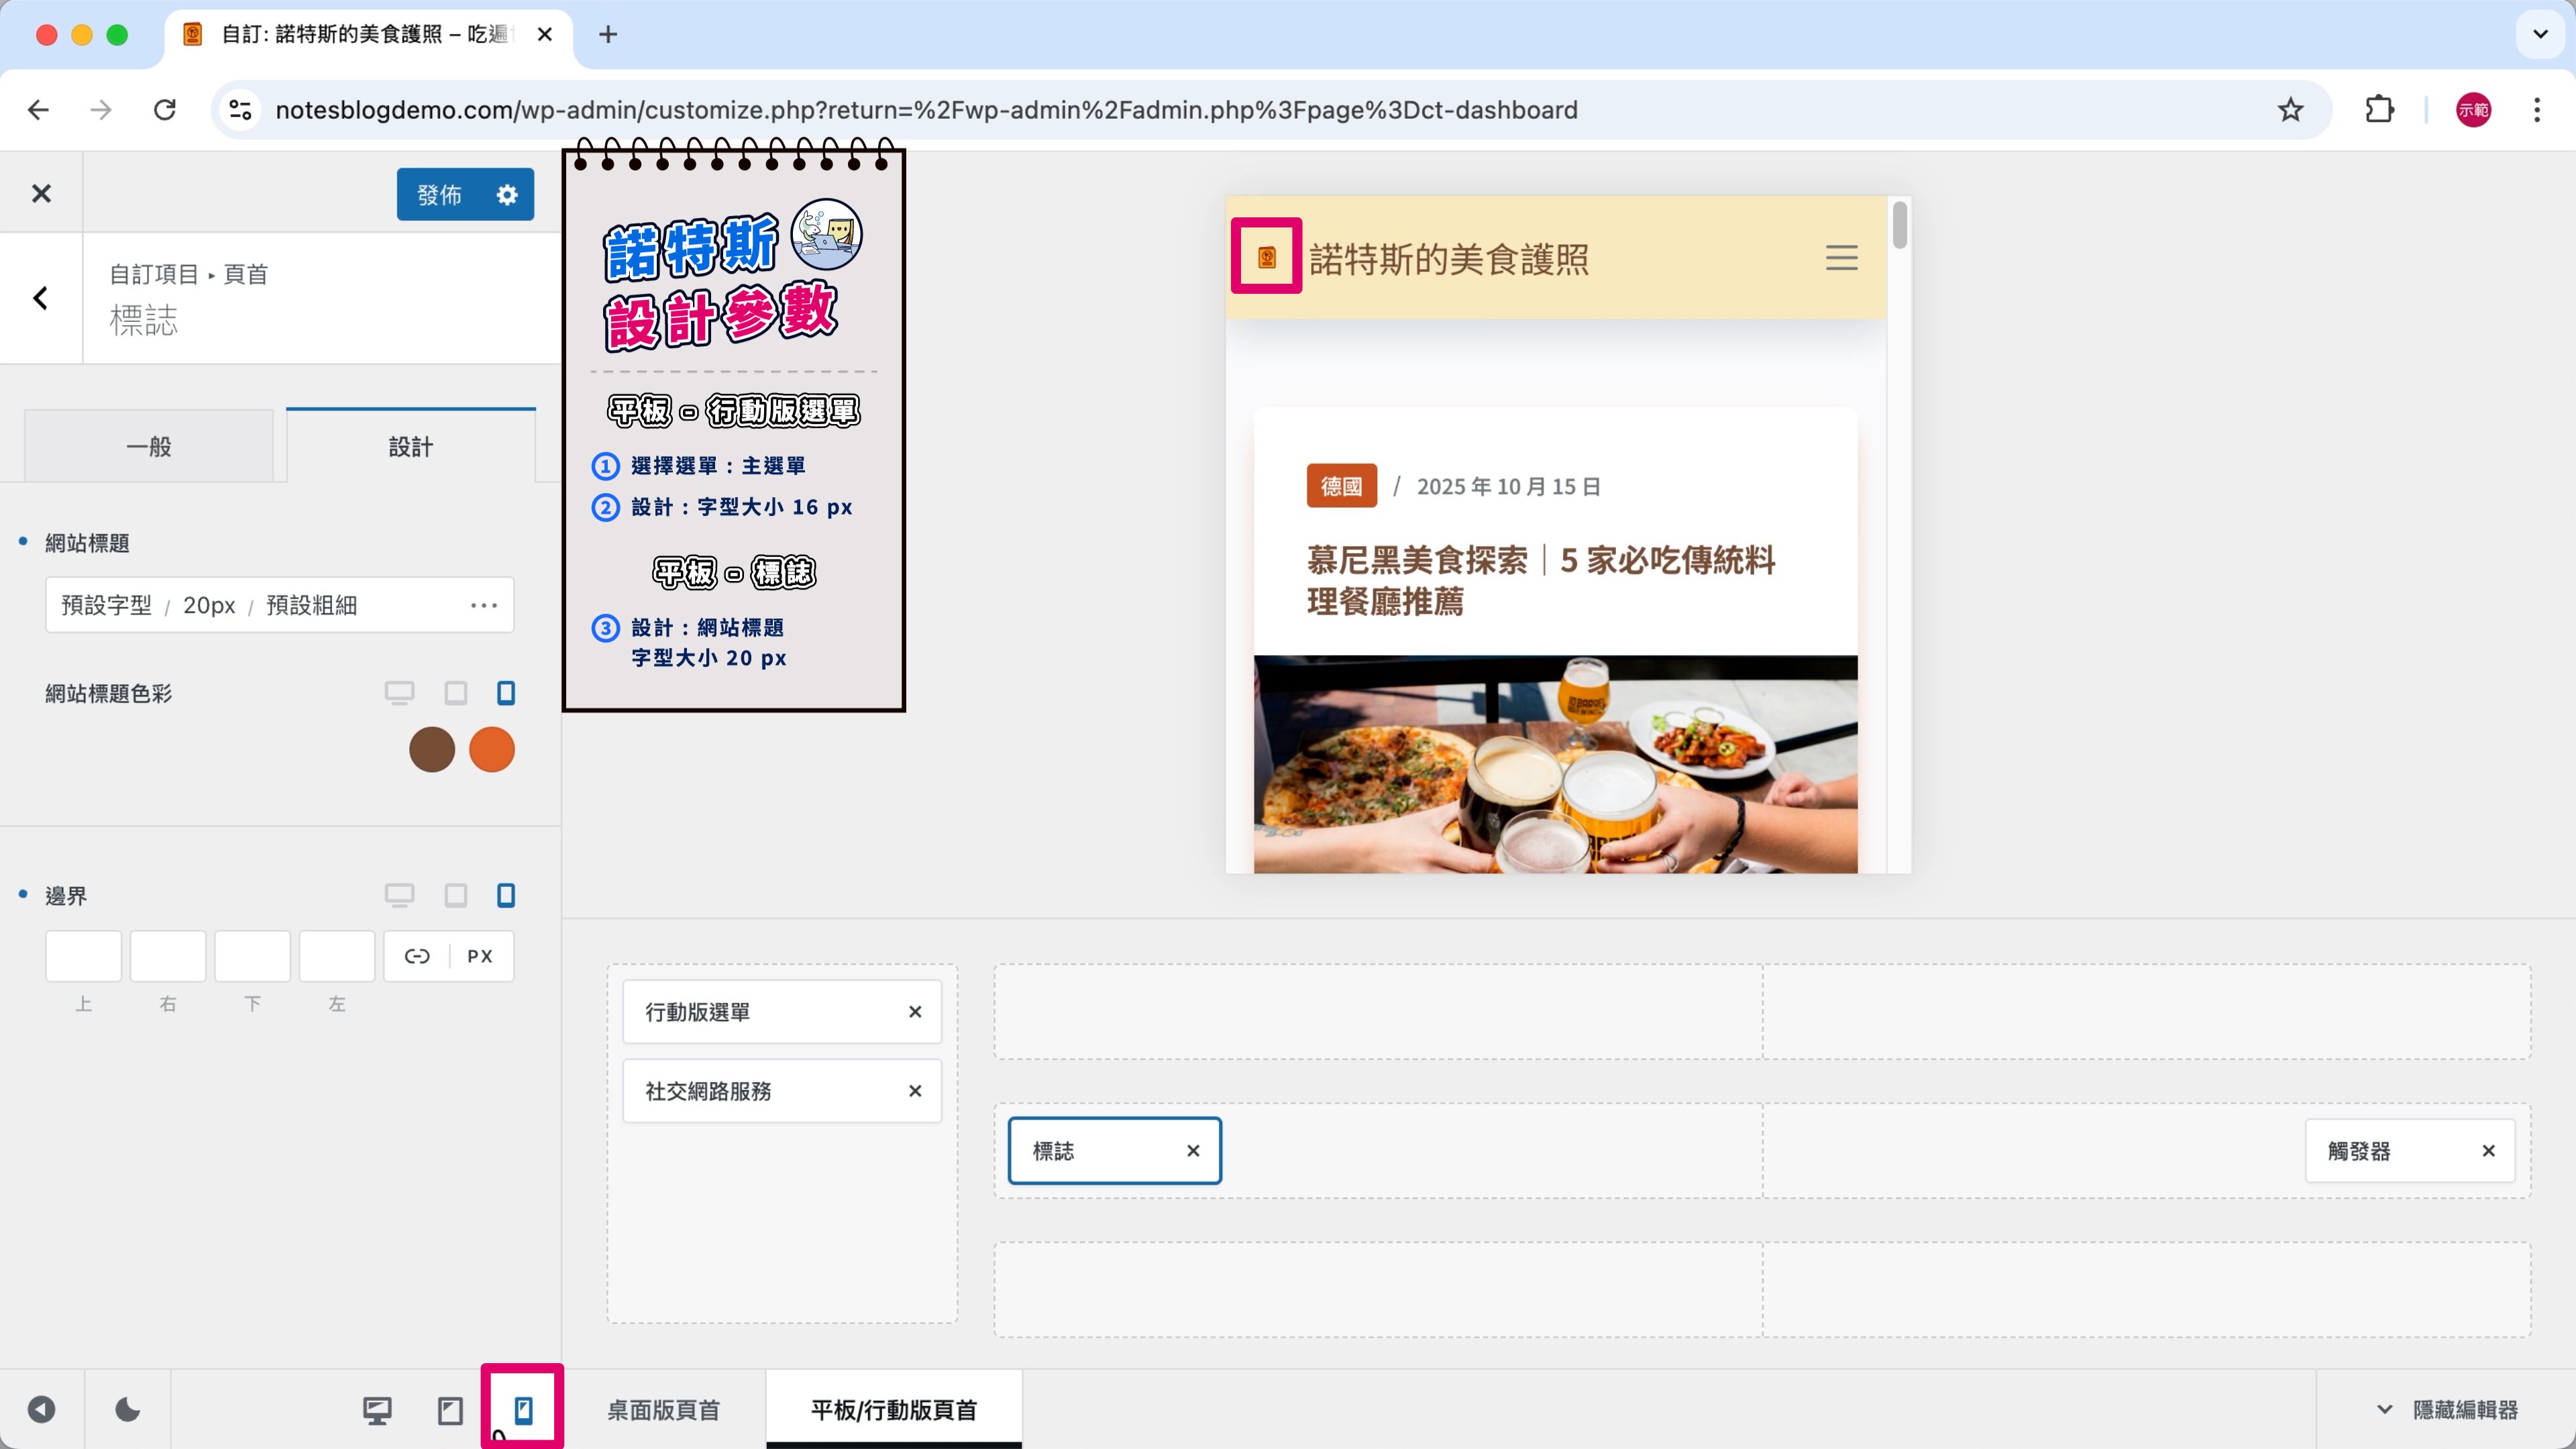Screen dimensions: 2576x1449
Task: Go back using the left chevron arrow
Action: point(41,298)
